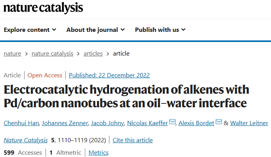This screenshot has height=157, width=271.
Task: View the article Metrics link
Action: click(99, 152)
